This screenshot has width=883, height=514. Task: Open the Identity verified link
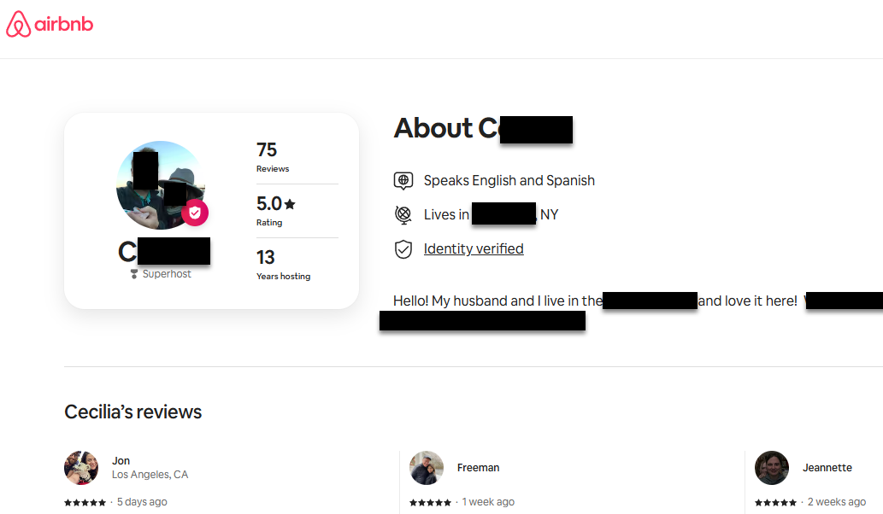474,249
